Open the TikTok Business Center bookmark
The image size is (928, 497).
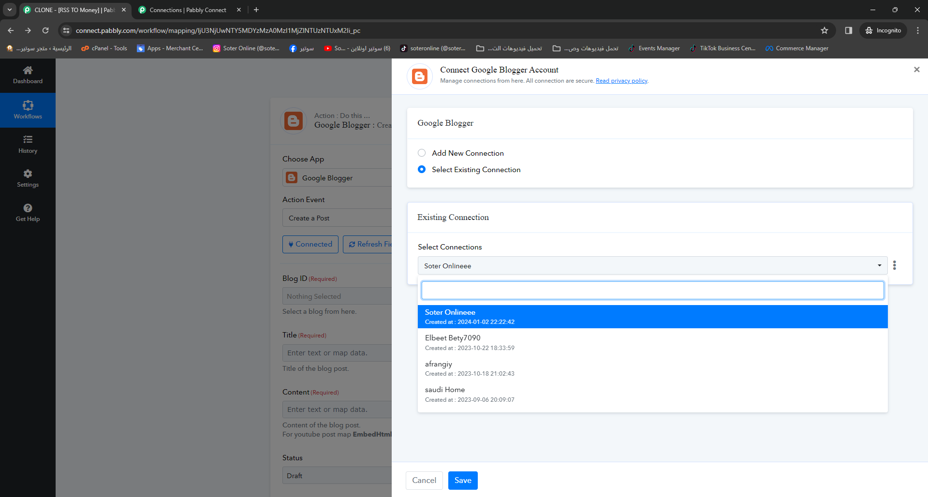coord(722,48)
